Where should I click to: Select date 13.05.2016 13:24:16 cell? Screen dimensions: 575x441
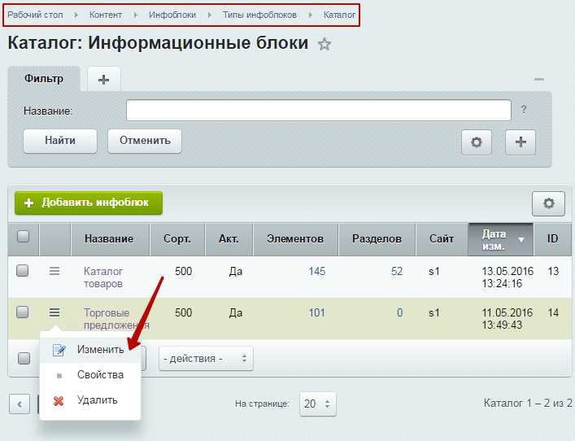(x=507, y=277)
